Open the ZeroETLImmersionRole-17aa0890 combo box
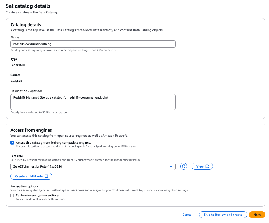 click(90, 166)
